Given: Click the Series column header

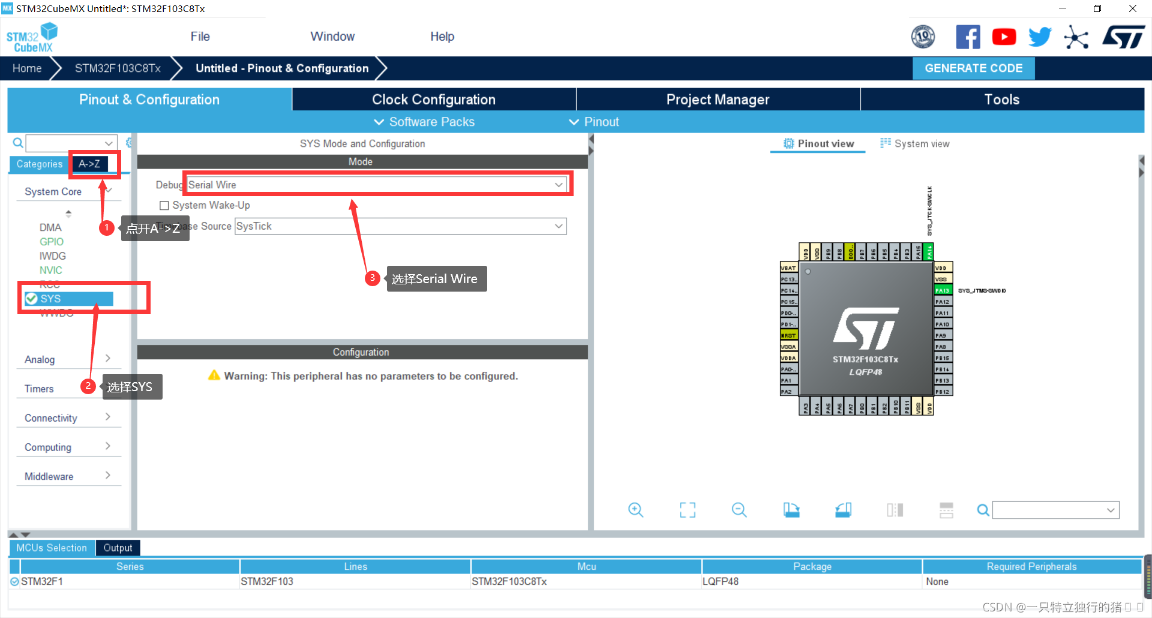Looking at the screenshot, I should pos(130,566).
